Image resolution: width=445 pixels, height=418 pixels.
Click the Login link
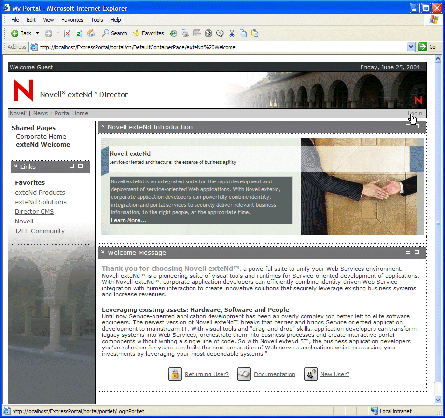[x=415, y=113]
